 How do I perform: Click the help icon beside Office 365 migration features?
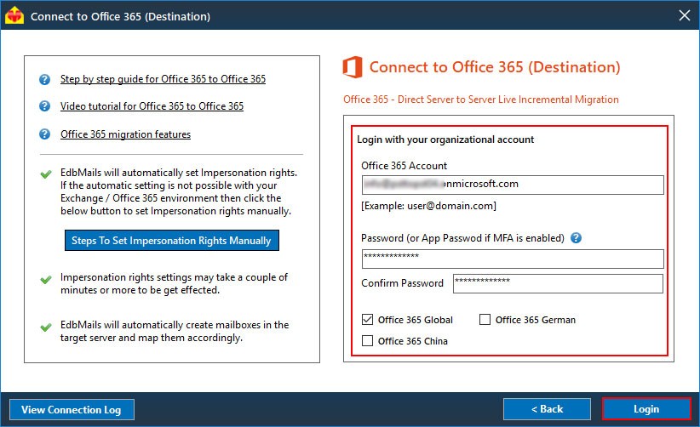pyautogui.click(x=44, y=134)
